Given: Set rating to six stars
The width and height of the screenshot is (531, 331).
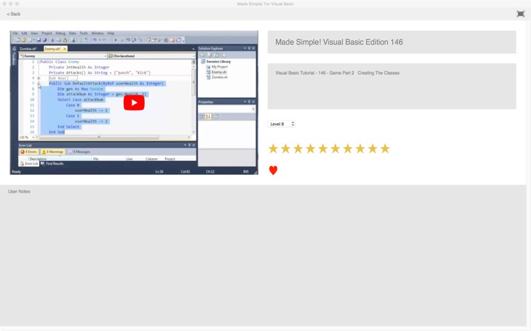Looking at the screenshot, I should click(x=335, y=148).
